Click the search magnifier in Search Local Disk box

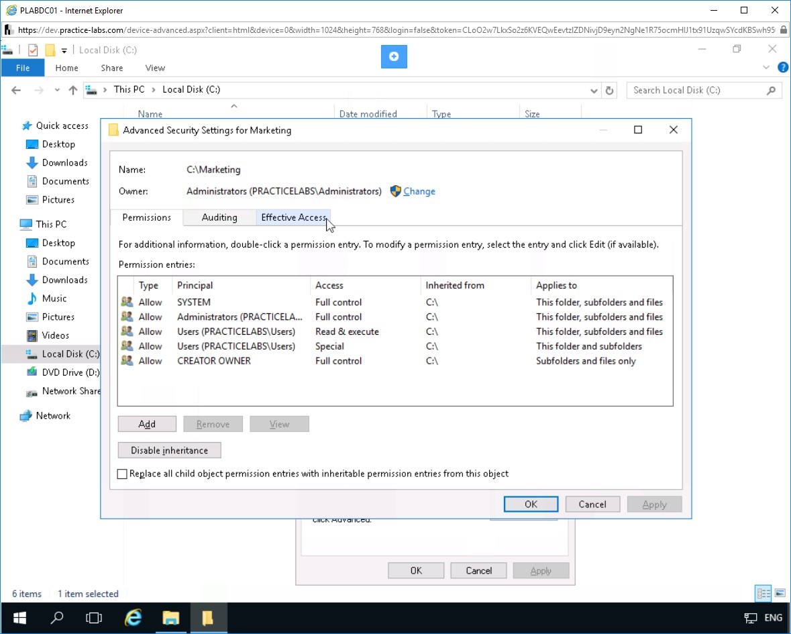[x=771, y=91]
